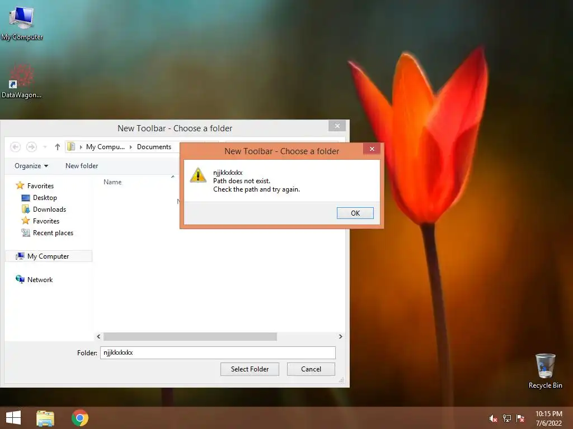This screenshot has height=429, width=573.
Task: Close the path error message box
Action: coord(372,149)
